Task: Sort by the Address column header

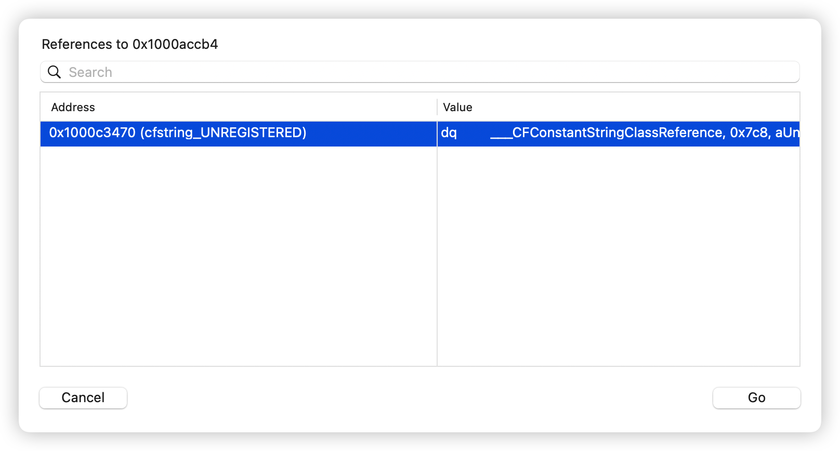Action: (239, 107)
